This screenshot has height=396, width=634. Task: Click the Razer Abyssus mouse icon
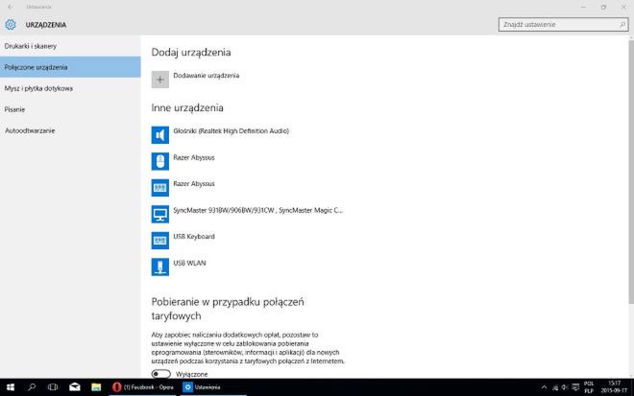click(160, 161)
